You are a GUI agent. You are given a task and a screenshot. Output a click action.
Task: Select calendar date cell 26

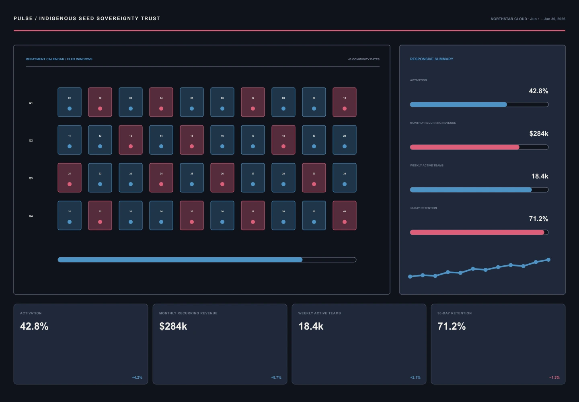(222, 178)
